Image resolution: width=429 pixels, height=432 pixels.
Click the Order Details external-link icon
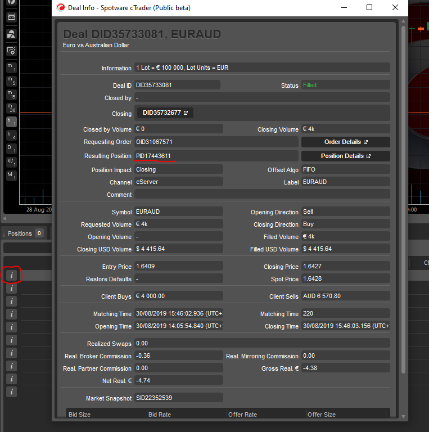365,142
